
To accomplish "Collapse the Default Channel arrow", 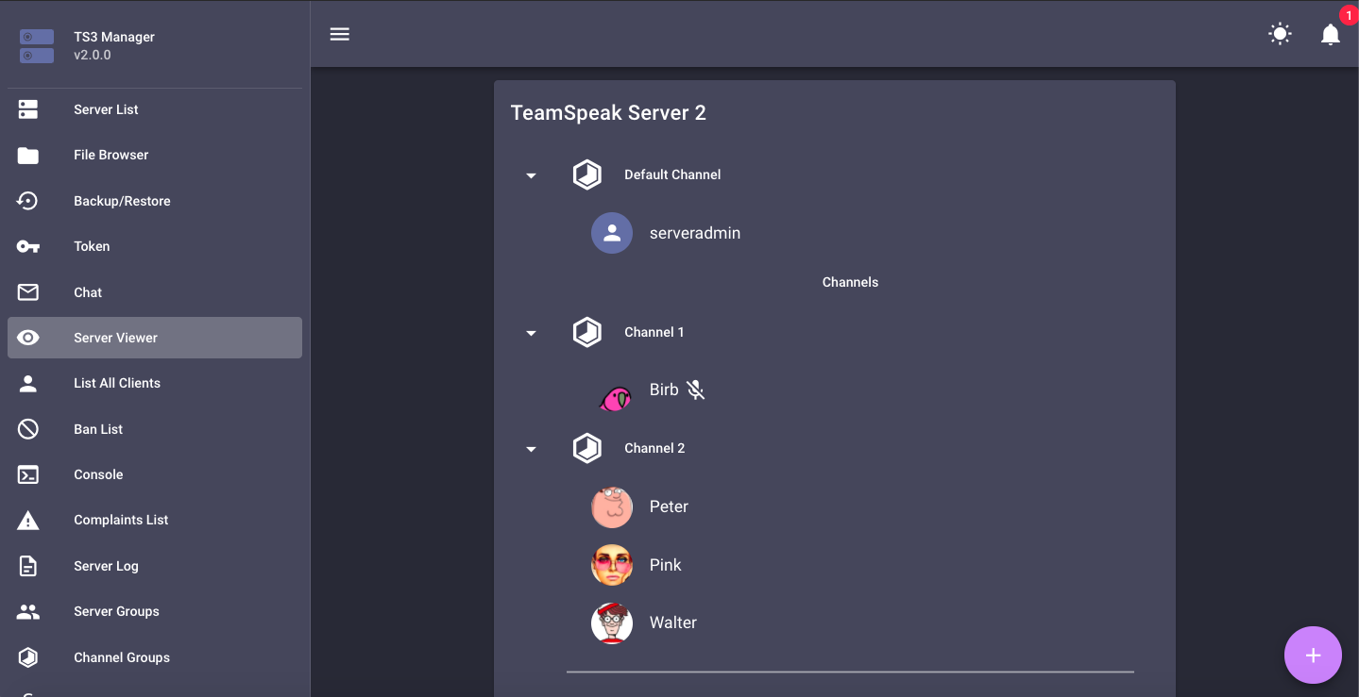I will coord(531,175).
